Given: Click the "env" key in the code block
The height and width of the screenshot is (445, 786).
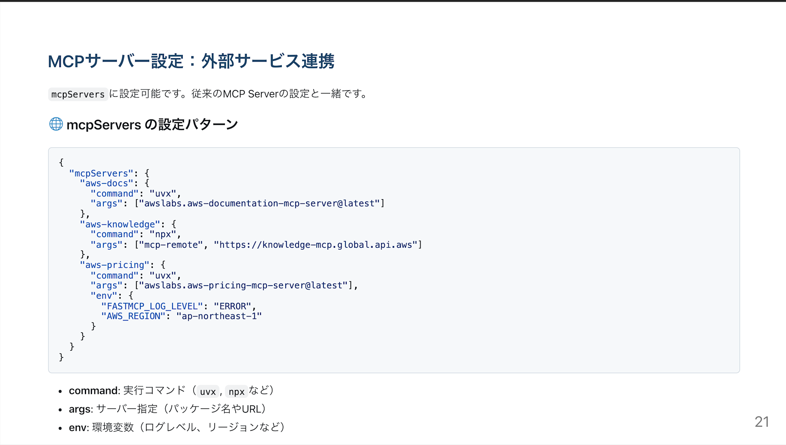Looking at the screenshot, I should click(104, 296).
